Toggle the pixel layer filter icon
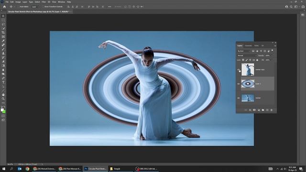Image resolution: width=306 pixels, height=172 pixels. coord(253,51)
